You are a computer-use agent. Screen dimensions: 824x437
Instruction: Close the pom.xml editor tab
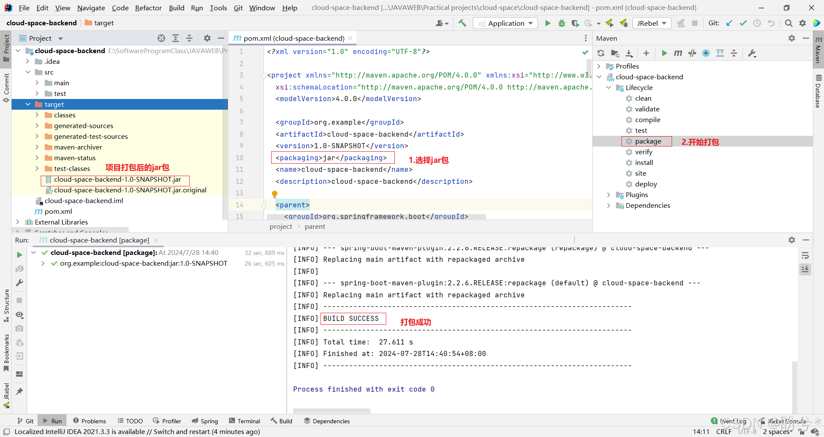(x=350, y=38)
